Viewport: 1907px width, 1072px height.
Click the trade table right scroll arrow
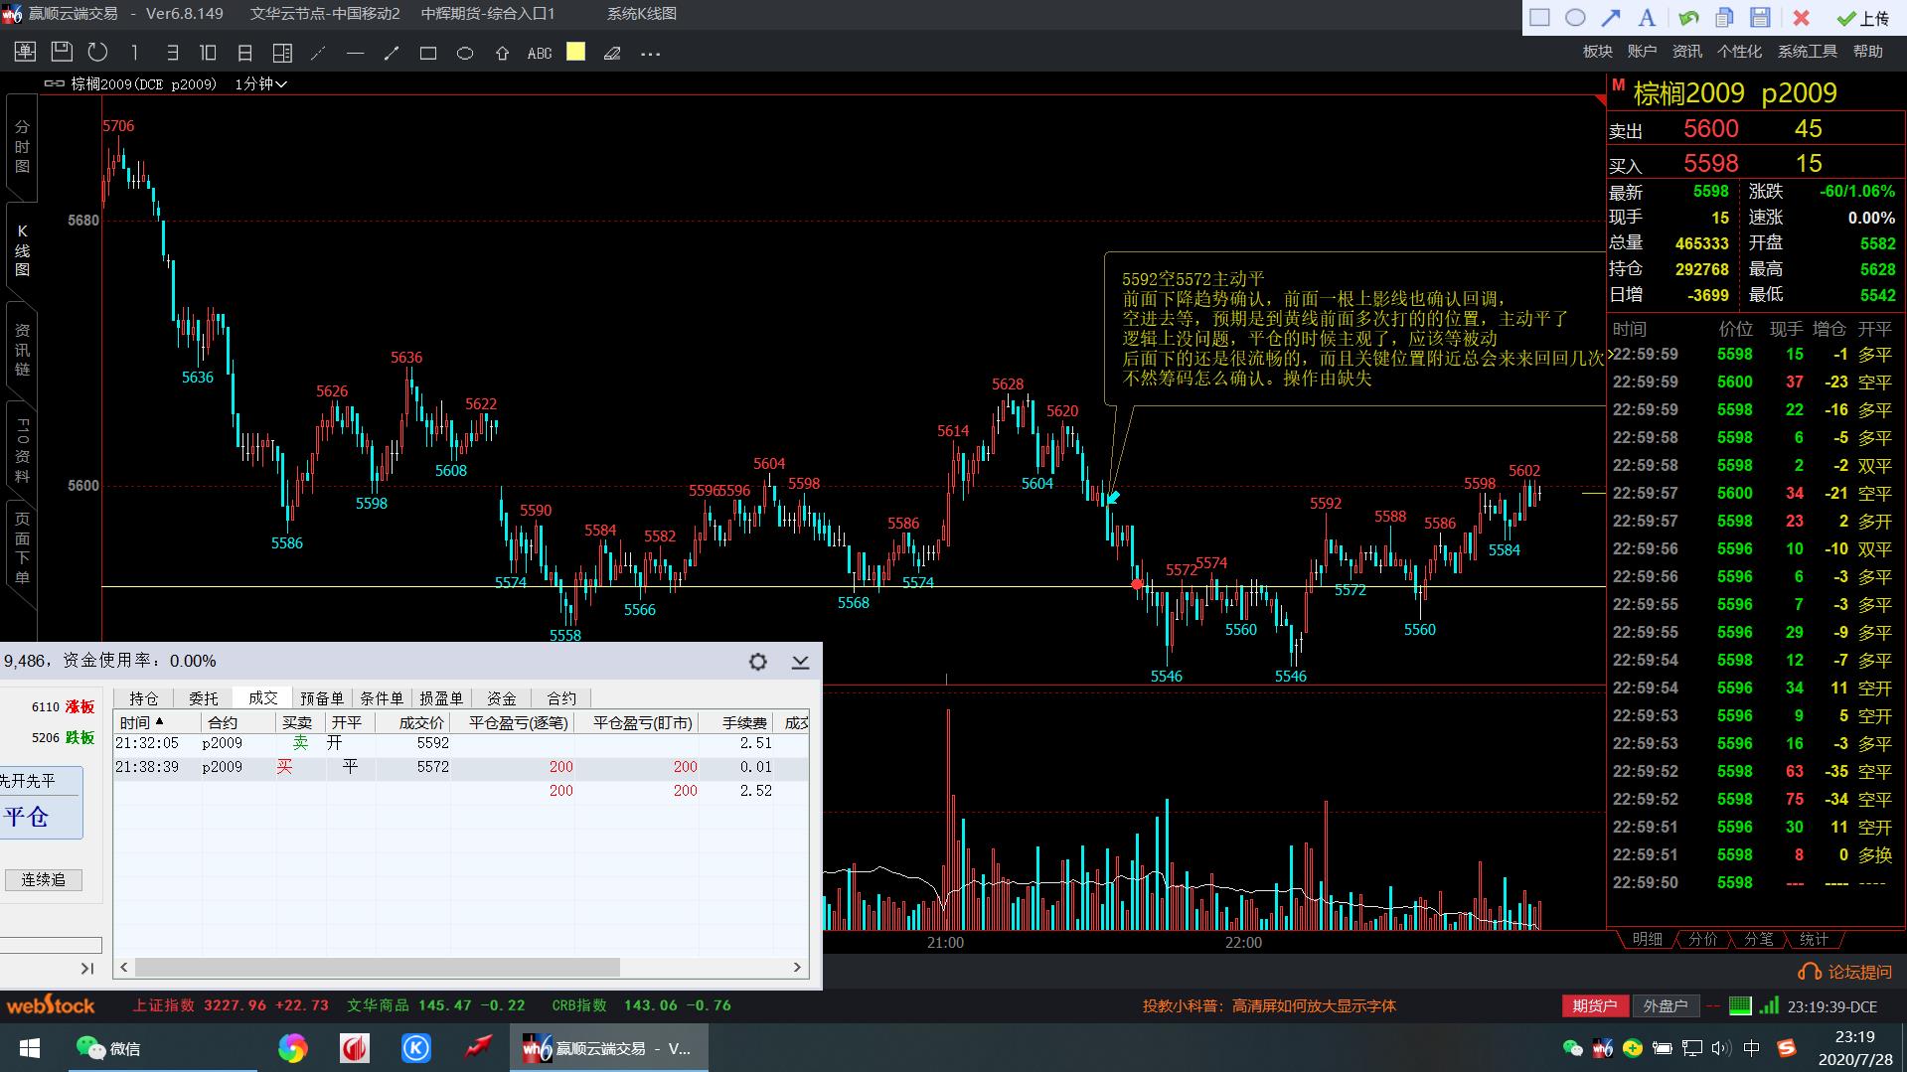click(x=797, y=968)
